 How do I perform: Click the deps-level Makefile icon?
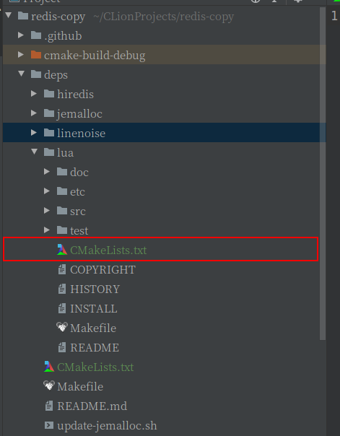tap(49, 385)
